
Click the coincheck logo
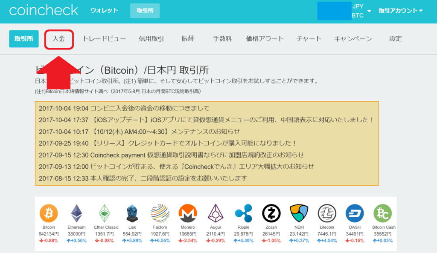click(x=44, y=11)
